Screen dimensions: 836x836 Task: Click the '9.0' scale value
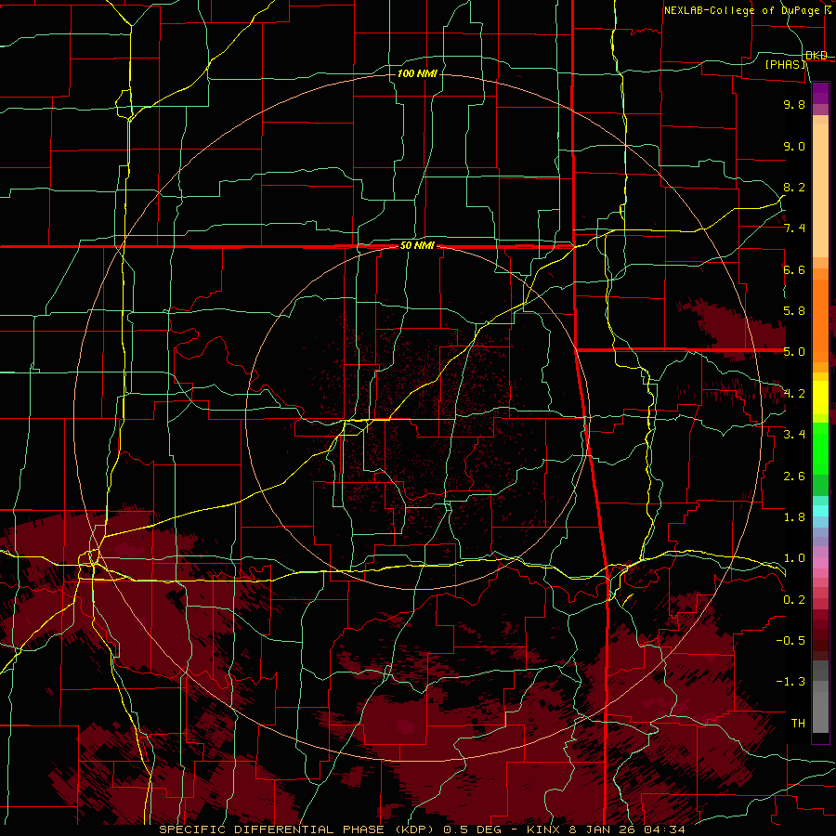794,146
